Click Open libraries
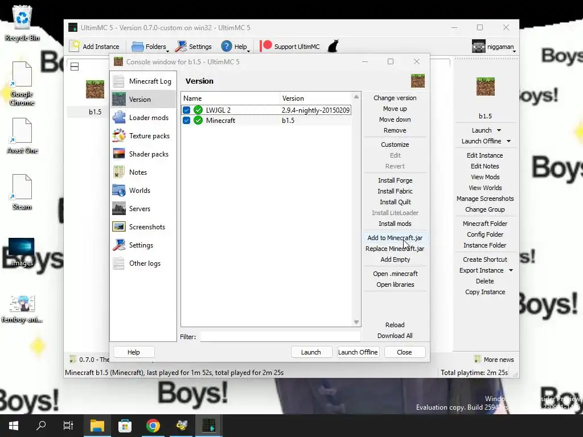Image resolution: width=583 pixels, height=437 pixels. pos(395,285)
